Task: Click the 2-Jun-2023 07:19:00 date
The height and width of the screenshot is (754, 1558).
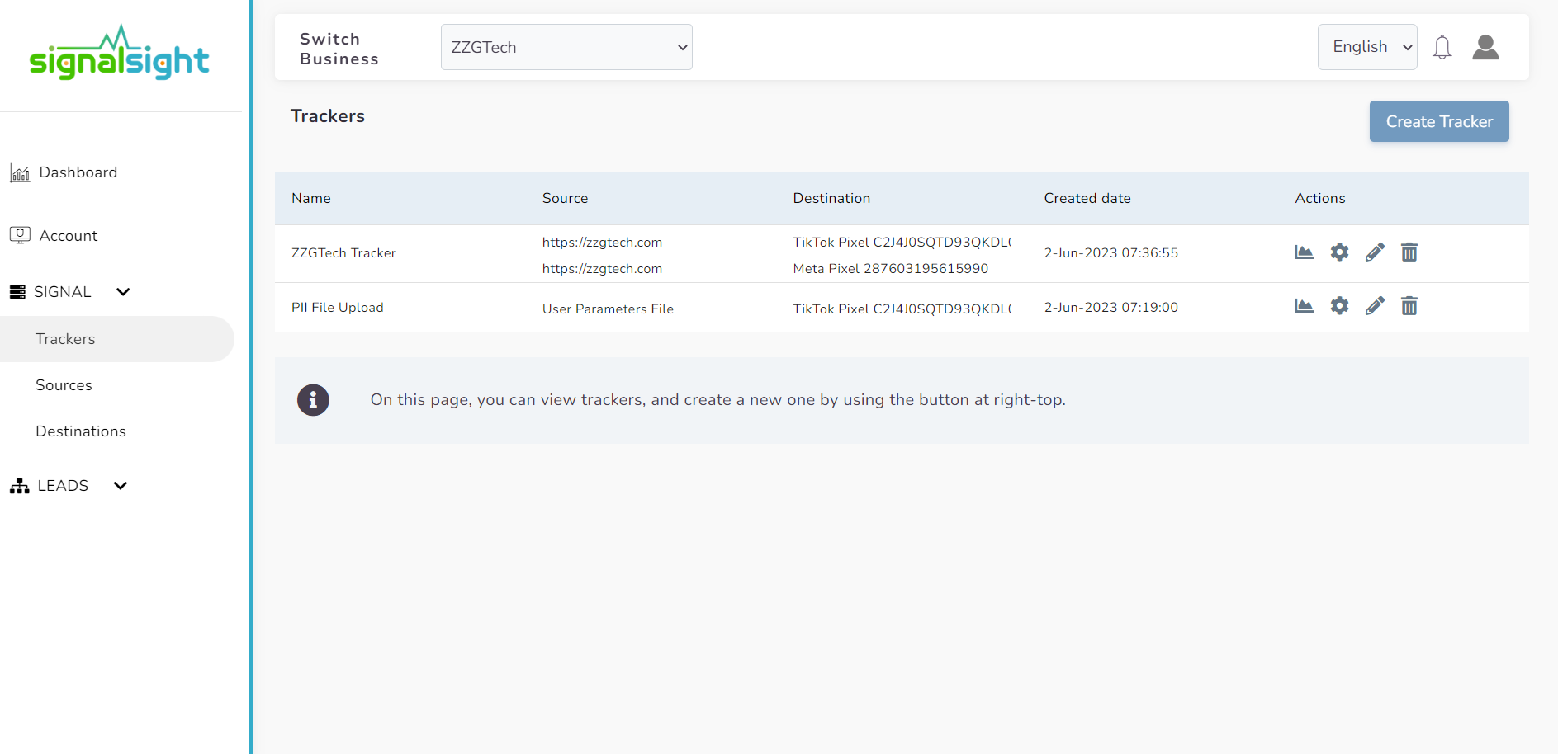Action: pyautogui.click(x=1111, y=308)
